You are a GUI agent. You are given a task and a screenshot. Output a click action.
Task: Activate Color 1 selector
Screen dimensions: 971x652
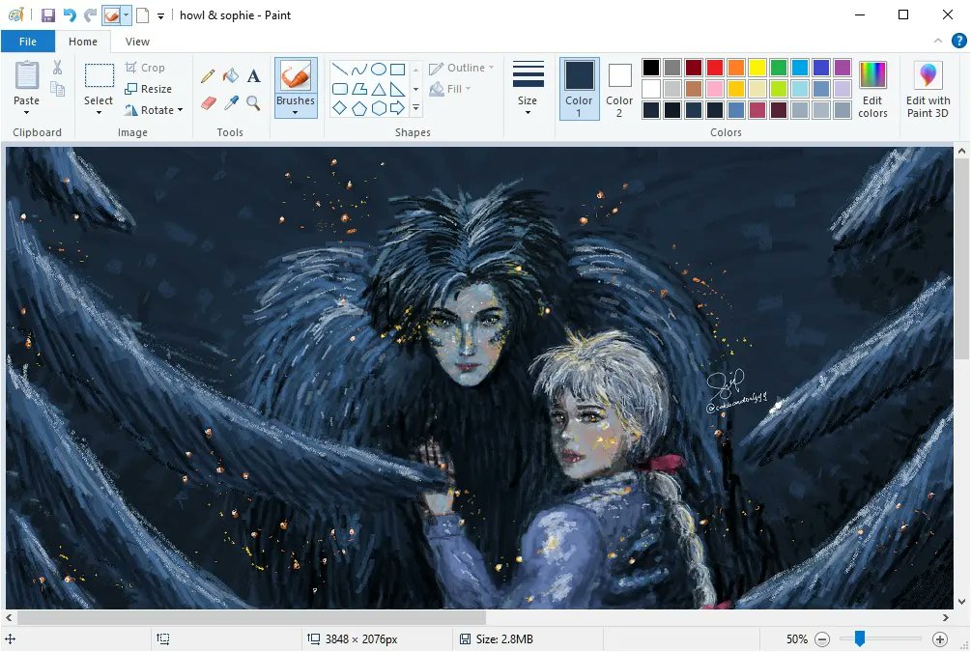click(x=579, y=89)
